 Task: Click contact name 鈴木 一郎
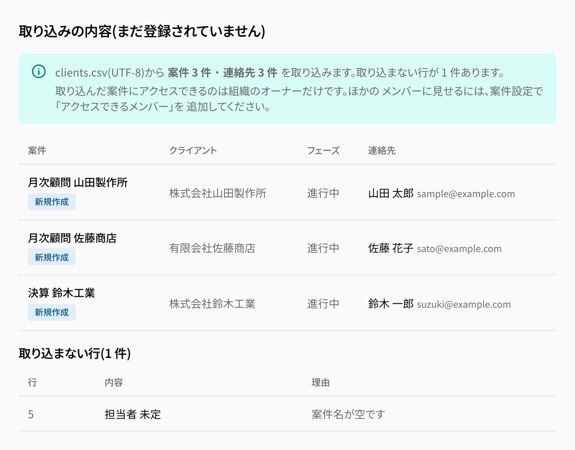(391, 304)
